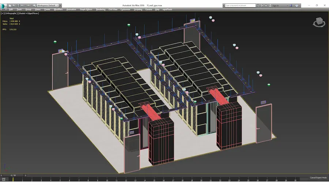Click the Open File folder icon
This screenshot has width=329, height=185.
(x=14, y=5)
